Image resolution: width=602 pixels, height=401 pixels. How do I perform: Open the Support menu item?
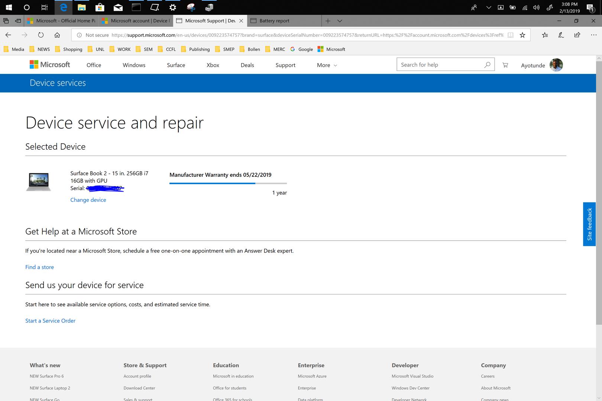coord(285,65)
